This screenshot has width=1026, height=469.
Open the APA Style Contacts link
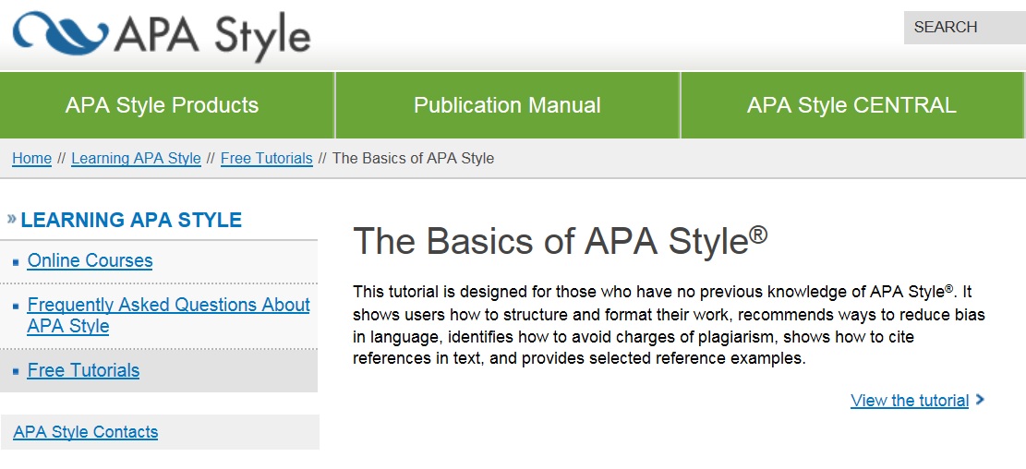tap(86, 432)
